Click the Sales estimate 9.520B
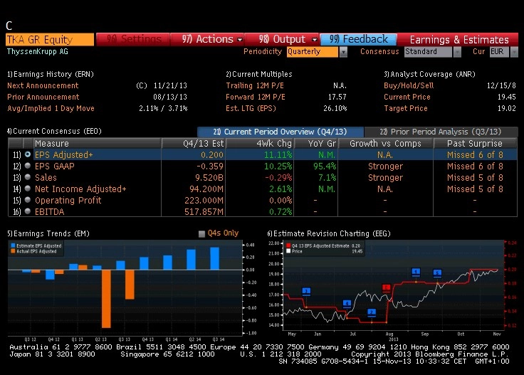This screenshot has width=524, height=375. tap(209, 177)
